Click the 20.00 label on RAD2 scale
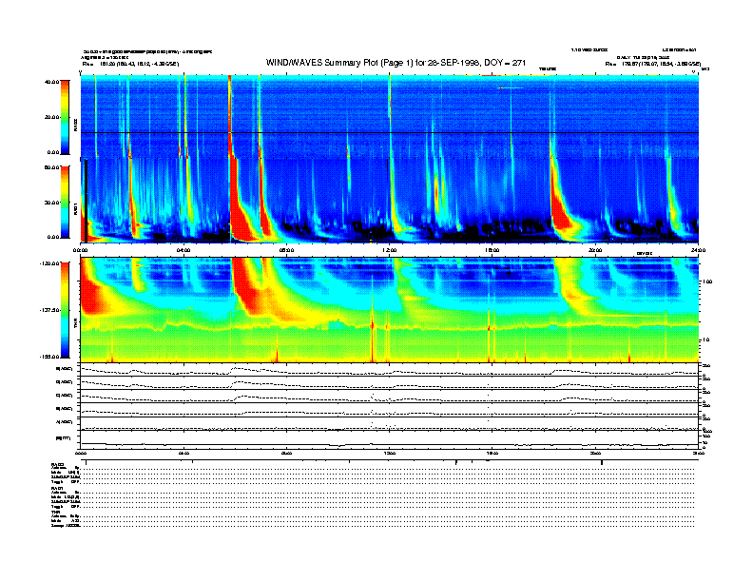The width and height of the screenshot is (753, 582). click(51, 117)
